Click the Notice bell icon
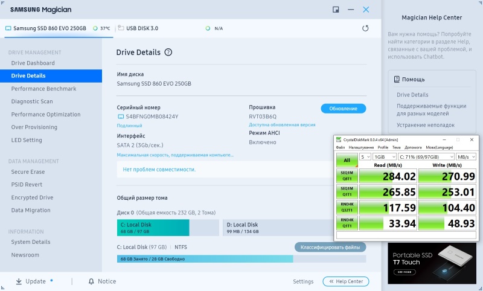Image resolution: width=483 pixels, height=291 pixels. point(91,281)
